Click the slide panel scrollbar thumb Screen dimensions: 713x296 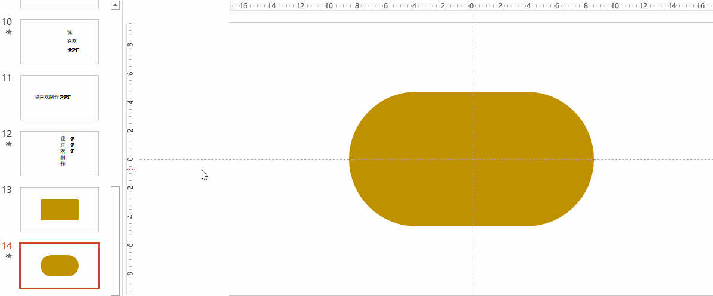coord(115,241)
